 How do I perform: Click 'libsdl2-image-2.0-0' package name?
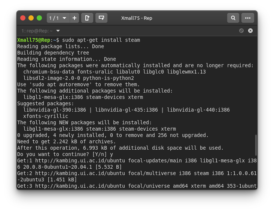point(52,78)
